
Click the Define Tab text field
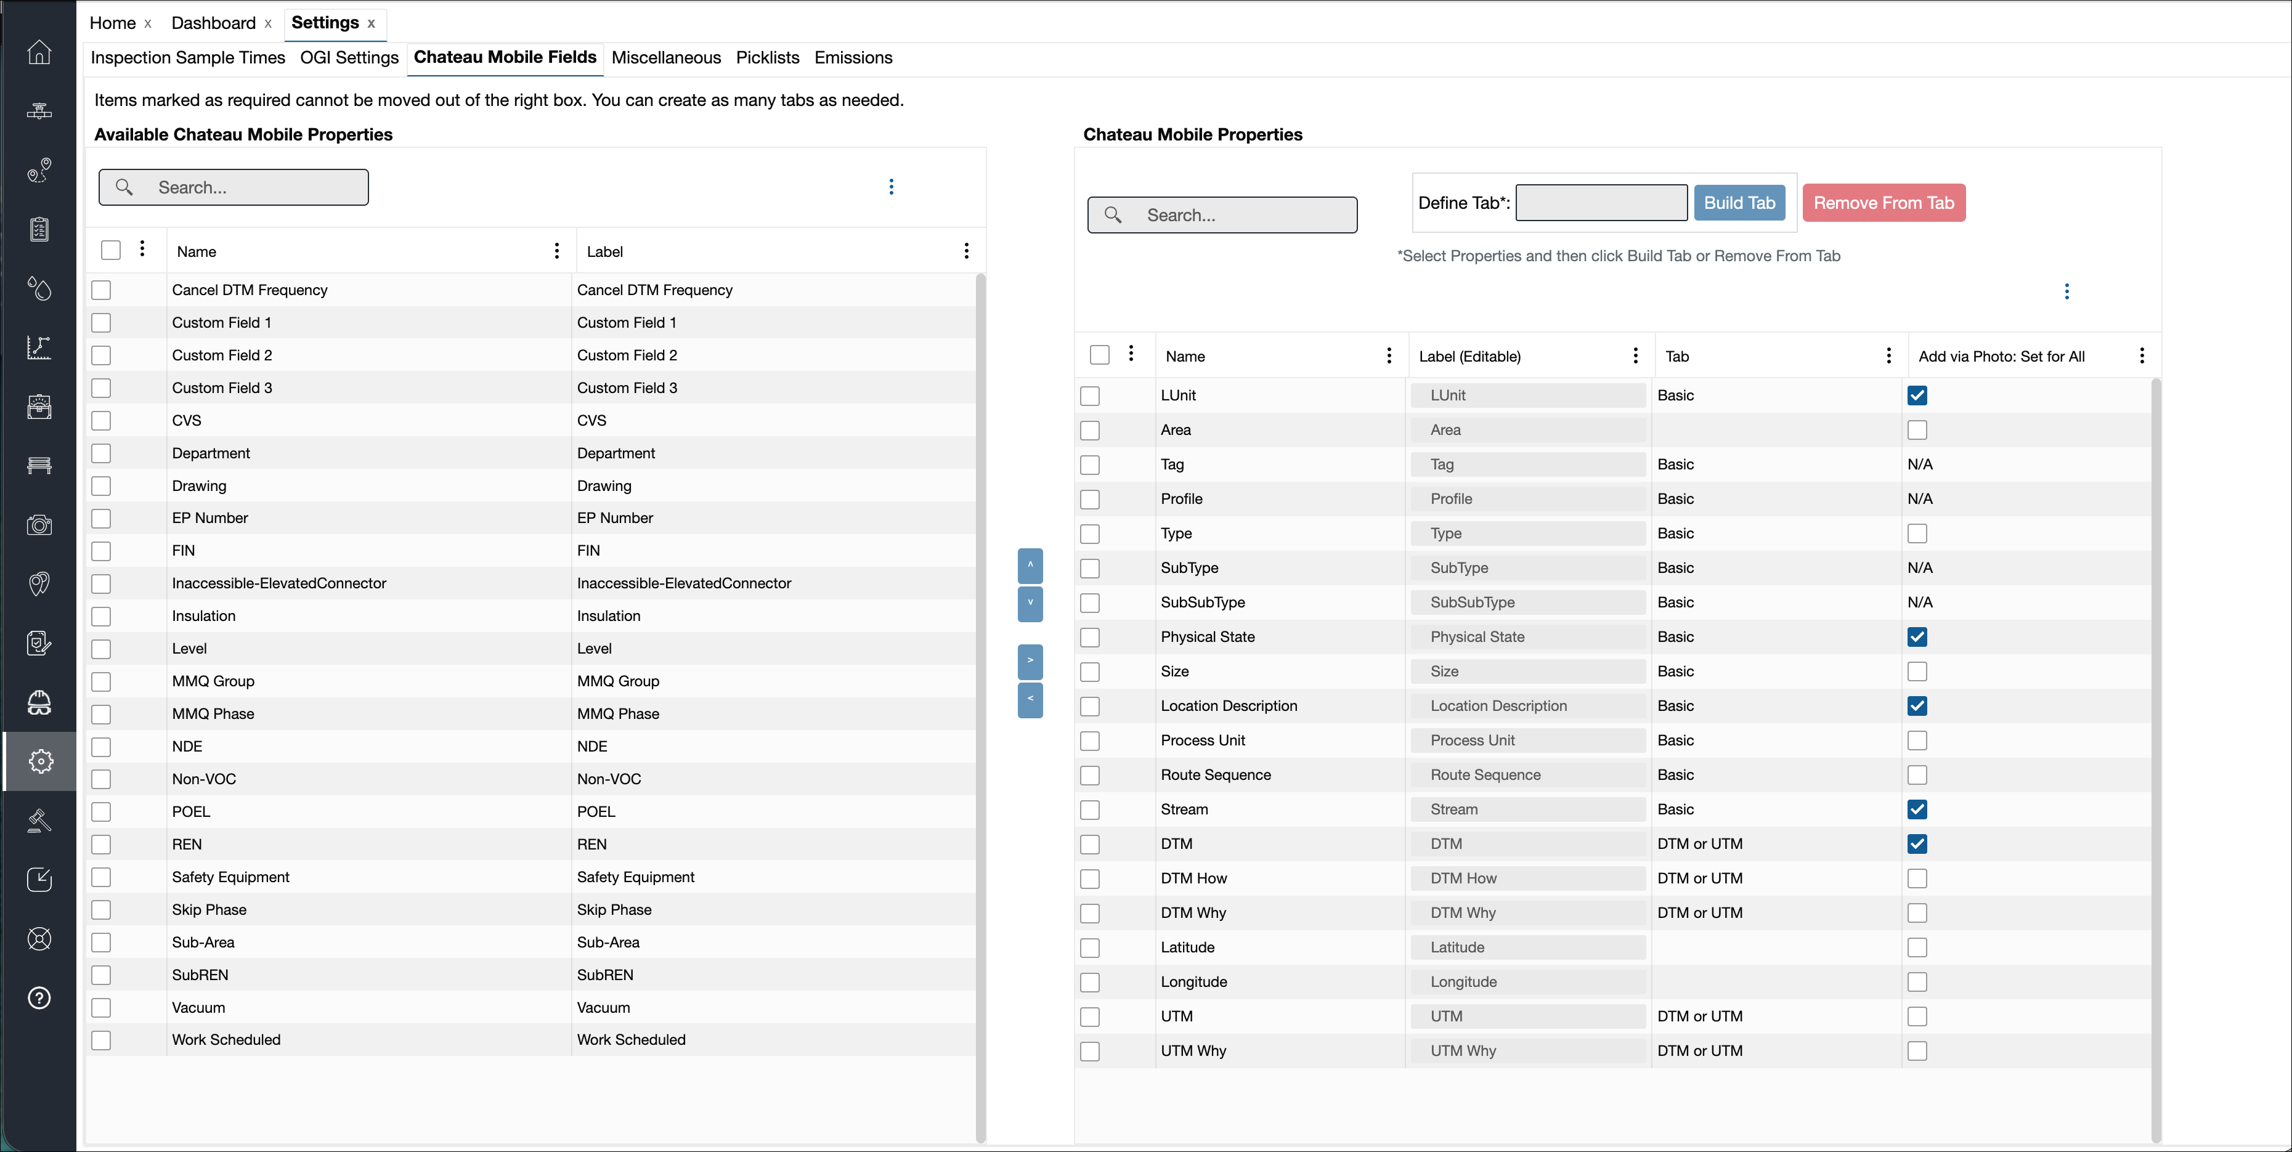1601,203
